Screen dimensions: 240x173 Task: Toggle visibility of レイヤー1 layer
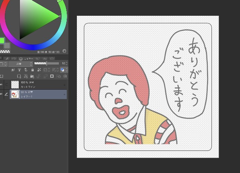1,94
